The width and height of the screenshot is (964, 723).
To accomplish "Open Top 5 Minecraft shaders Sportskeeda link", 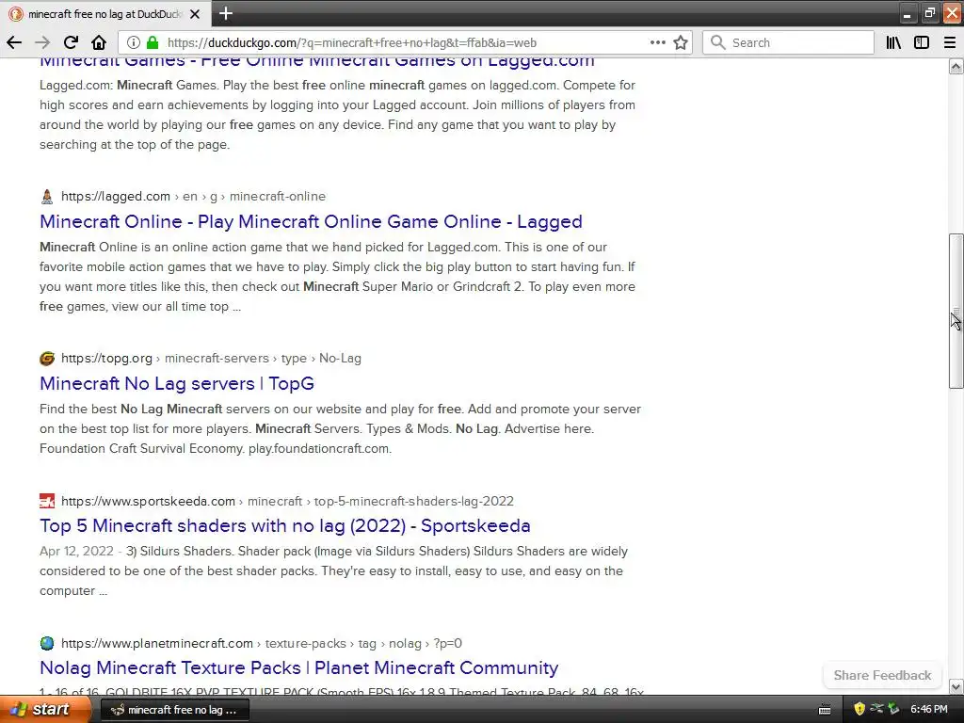I will click(x=284, y=525).
